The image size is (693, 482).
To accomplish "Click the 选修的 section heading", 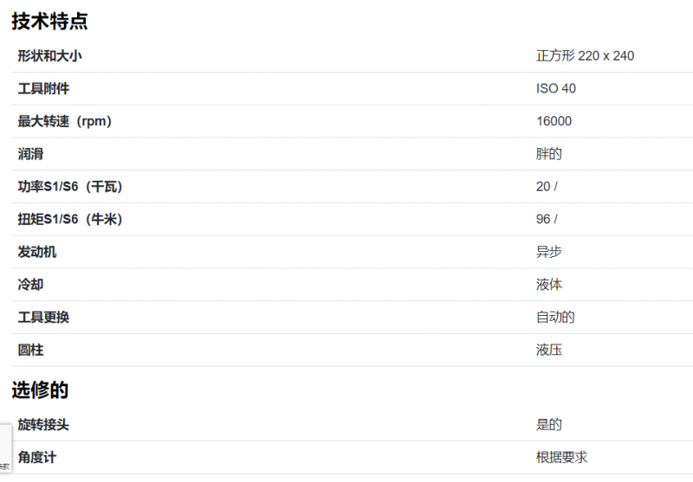I will click(x=40, y=390).
